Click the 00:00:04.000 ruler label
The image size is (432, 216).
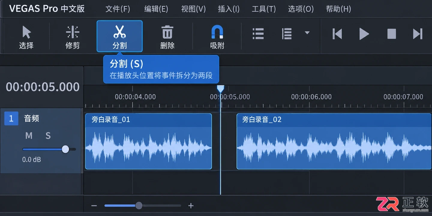[135, 97]
